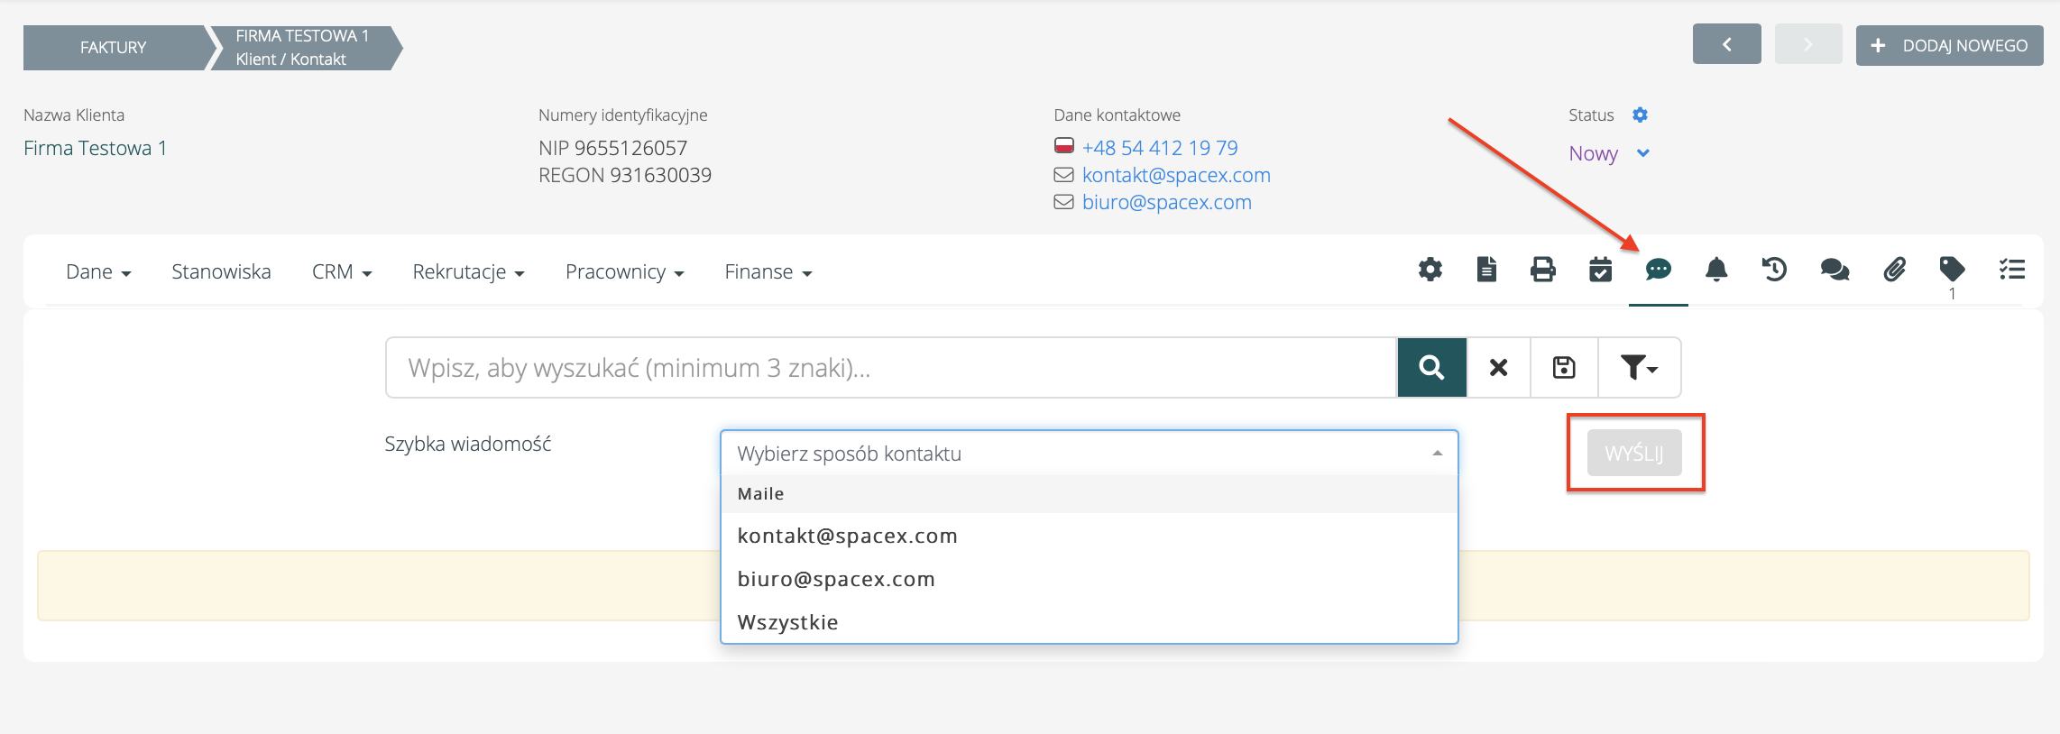
Task: Expand the Nowy status dropdown
Action: click(1609, 154)
